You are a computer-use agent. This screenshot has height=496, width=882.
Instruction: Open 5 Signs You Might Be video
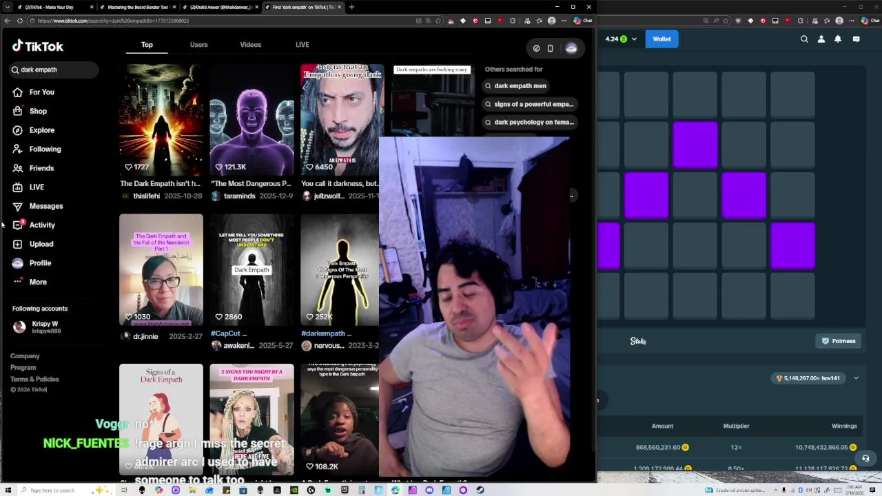point(252,419)
